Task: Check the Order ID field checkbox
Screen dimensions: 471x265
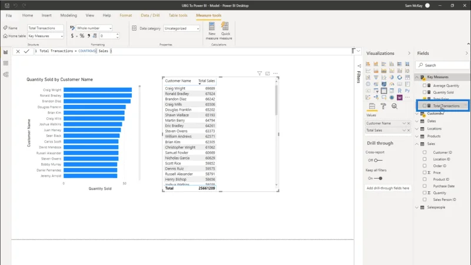Action: 424,165
